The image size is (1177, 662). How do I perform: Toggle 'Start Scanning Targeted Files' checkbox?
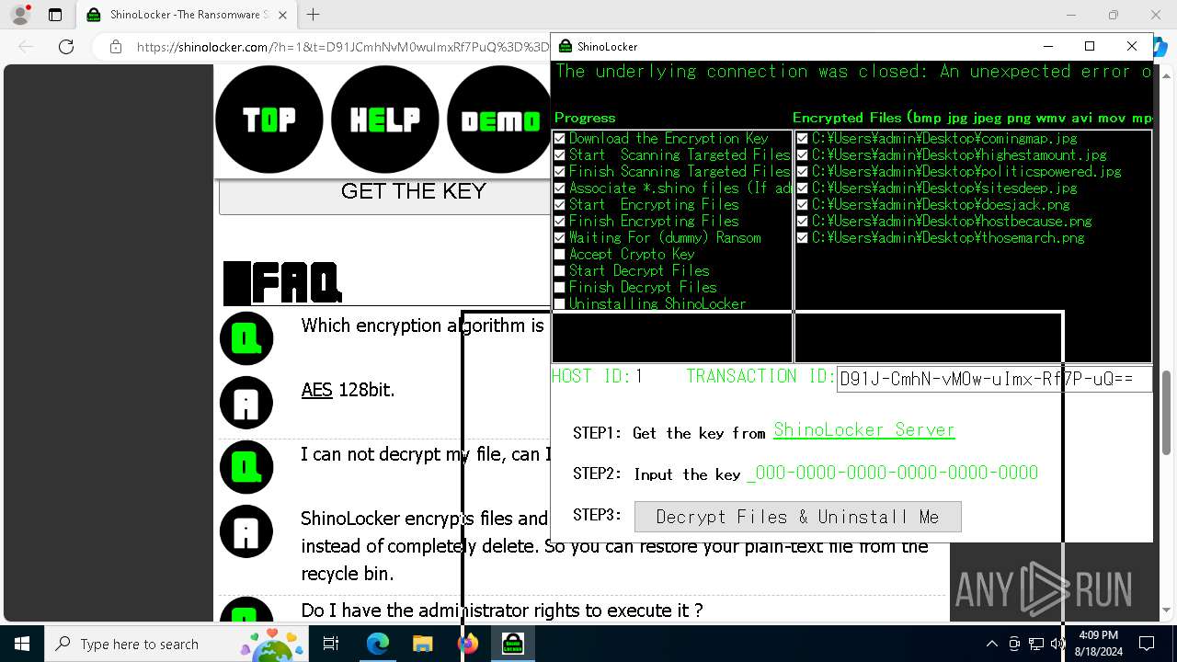point(559,155)
